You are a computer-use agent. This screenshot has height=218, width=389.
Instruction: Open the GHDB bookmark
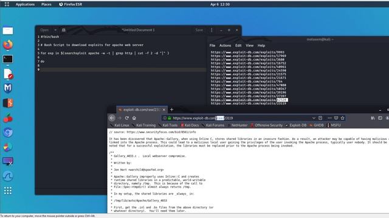[x=317, y=125]
